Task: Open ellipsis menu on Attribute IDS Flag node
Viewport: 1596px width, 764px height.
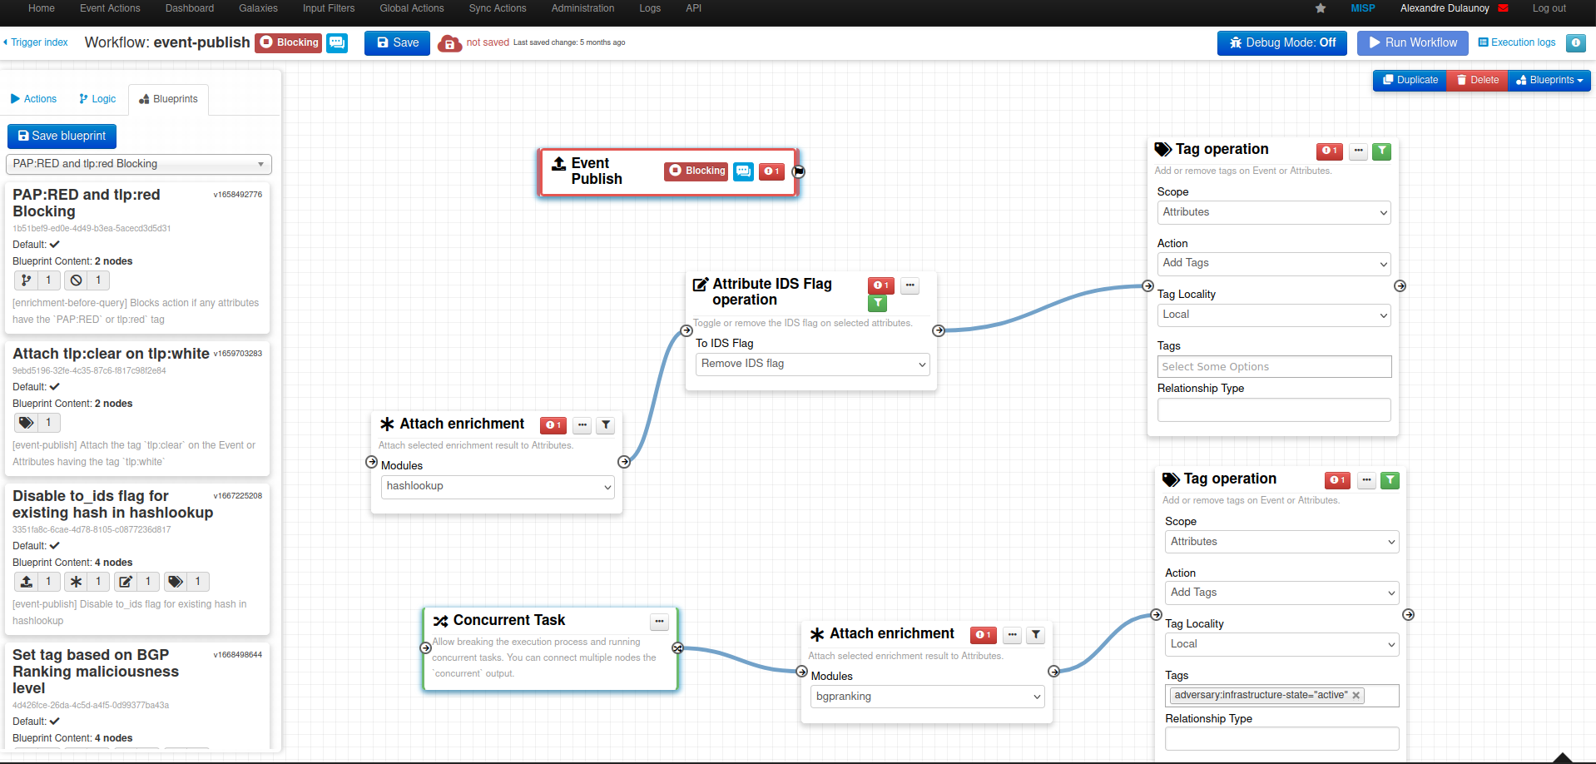Action: tap(910, 285)
